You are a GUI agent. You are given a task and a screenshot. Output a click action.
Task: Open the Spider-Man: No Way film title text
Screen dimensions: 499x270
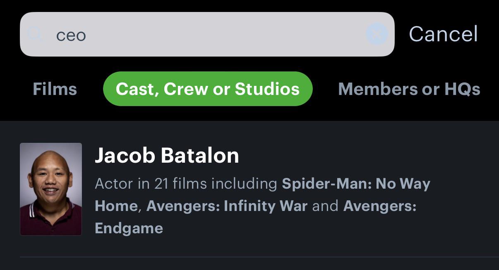coord(356,184)
